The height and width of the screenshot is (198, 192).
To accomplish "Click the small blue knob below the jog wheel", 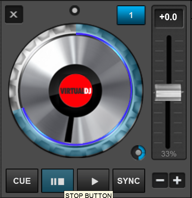I will pyautogui.click(x=138, y=153).
